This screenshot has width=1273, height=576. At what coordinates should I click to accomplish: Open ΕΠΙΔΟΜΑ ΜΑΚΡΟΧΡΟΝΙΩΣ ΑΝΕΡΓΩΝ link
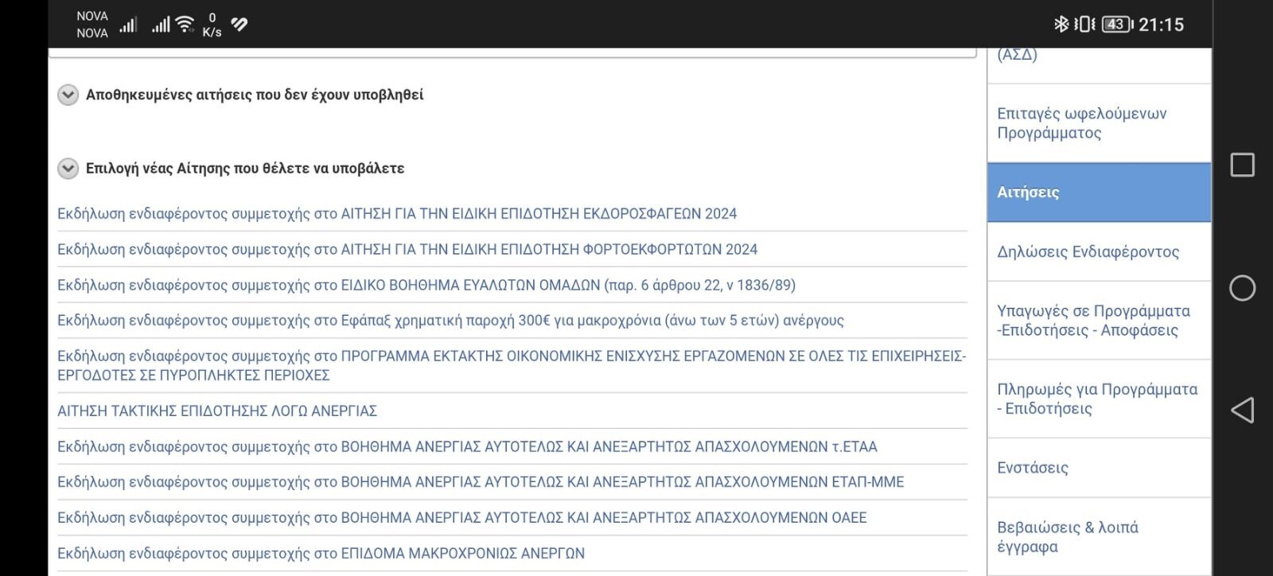click(321, 553)
